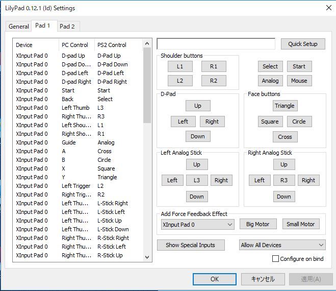
Task: Open the Pad 2 tab
Action: tap(67, 27)
